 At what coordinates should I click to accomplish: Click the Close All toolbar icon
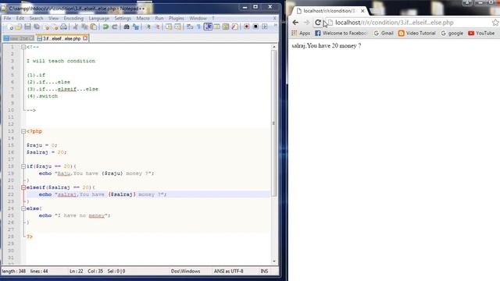pyautogui.click(x=55, y=27)
